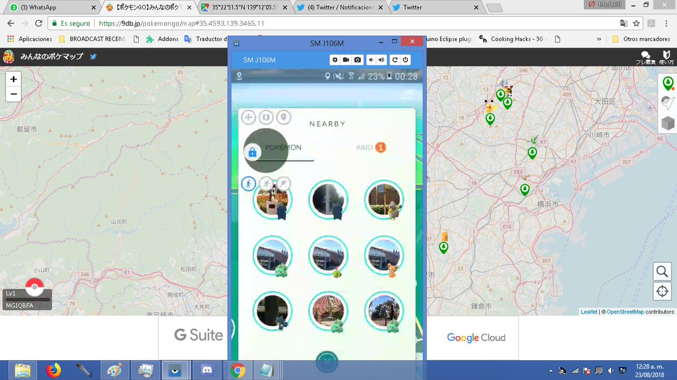Switch to the POKEMON nearby tab
This screenshot has height=380, width=677.
point(282,147)
